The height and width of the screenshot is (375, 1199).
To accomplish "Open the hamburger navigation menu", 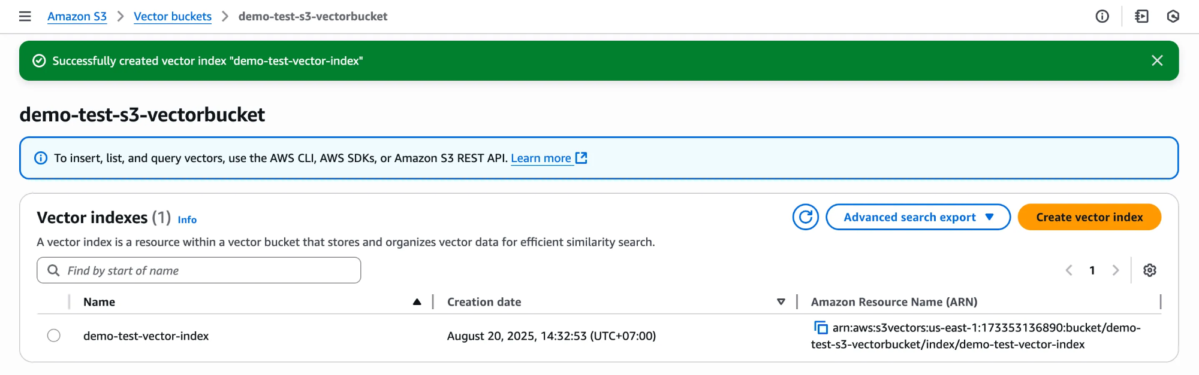I will tap(25, 16).
